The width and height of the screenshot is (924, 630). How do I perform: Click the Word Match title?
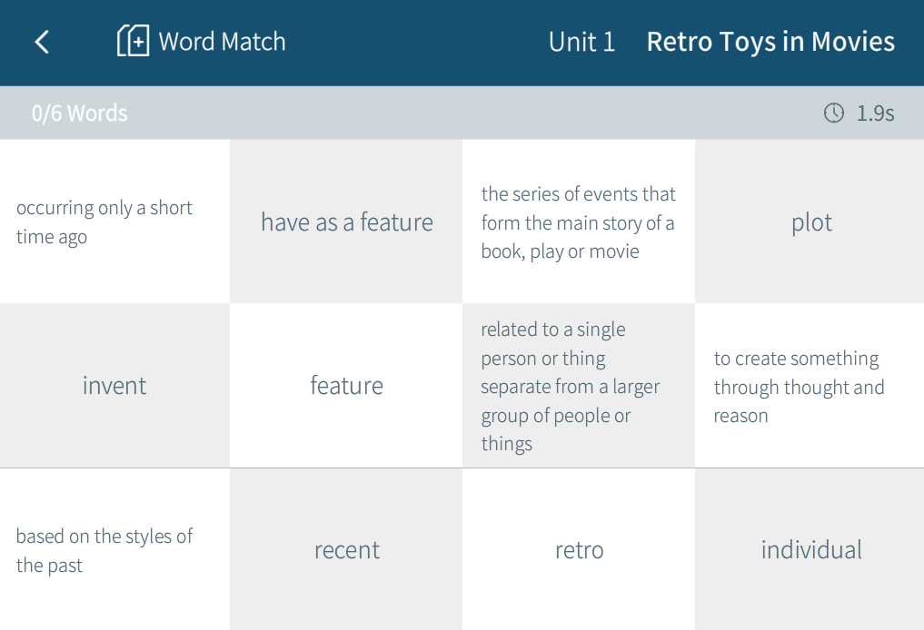(x=222, y=42)
